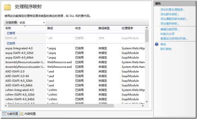Select the cshtm-ISAPI-4.0_32bit row

75,94
